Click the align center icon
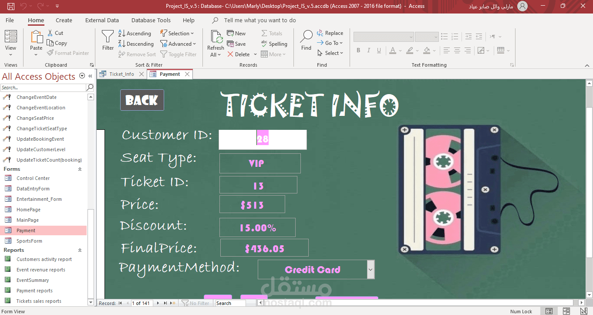 pyautogui.click(x=458, y=51)
